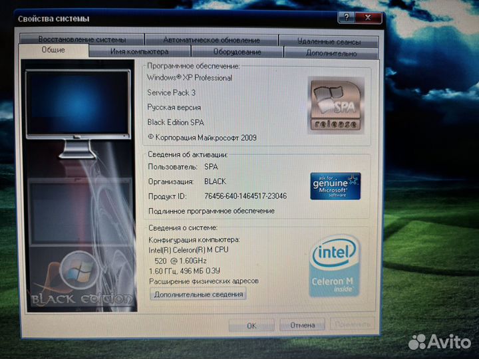The height and width of the screenshot is (359, 479).
Task: Click the Организация BLACK value
Action: (x=215, y=181)
